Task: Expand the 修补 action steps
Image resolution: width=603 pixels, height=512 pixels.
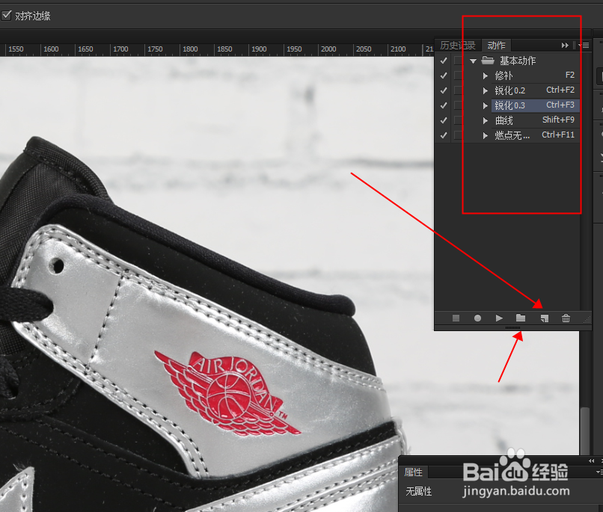Action: [x=486, y=75]
